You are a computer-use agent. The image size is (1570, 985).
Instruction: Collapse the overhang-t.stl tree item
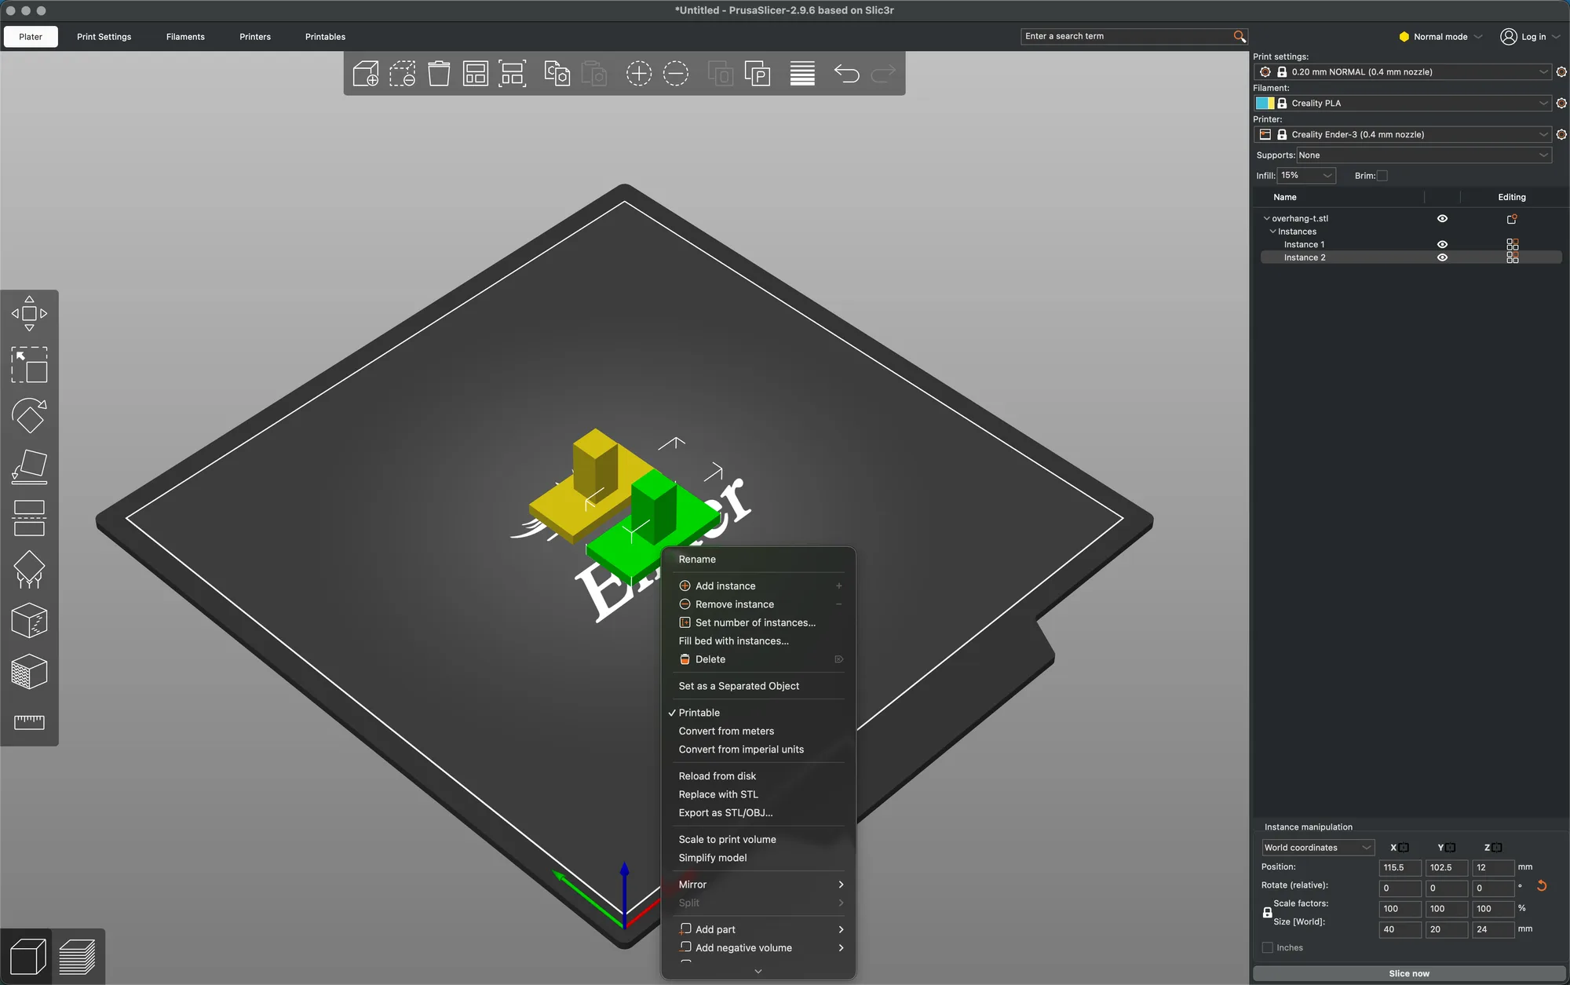(1266, 219)
